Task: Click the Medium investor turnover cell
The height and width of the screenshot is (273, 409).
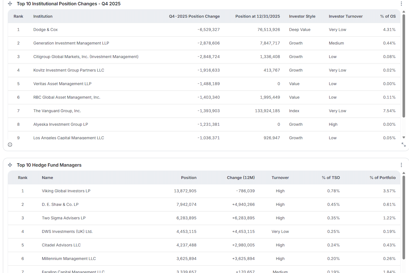Action: point(336,43)
